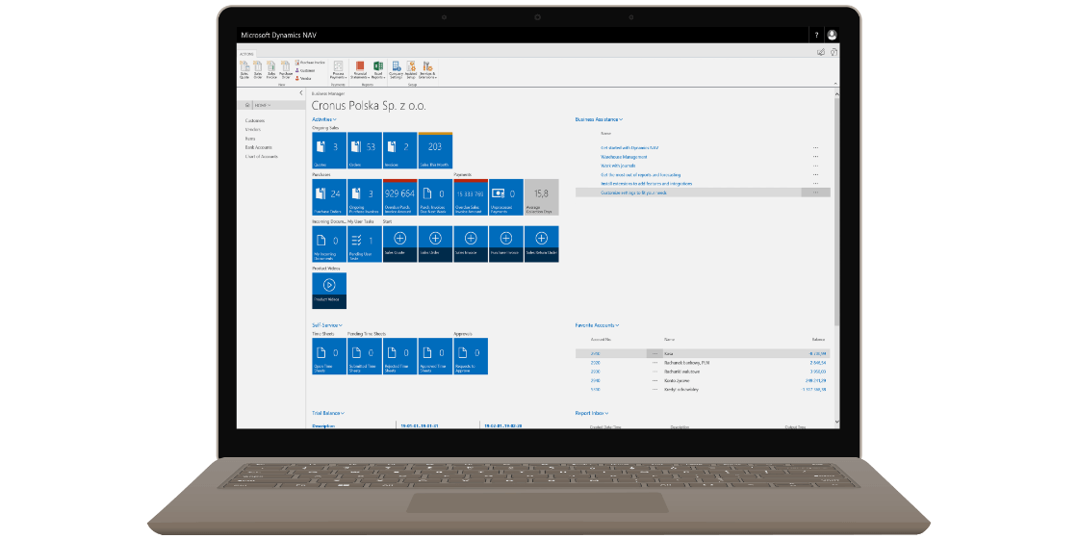
Task: Create a new Sales Quote from ribbon
Action: pyautogui.click(x=244, y=70)
